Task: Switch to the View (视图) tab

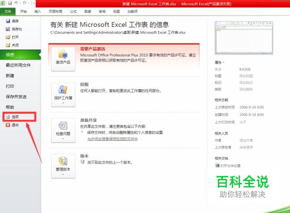Action: coord(117,11)
